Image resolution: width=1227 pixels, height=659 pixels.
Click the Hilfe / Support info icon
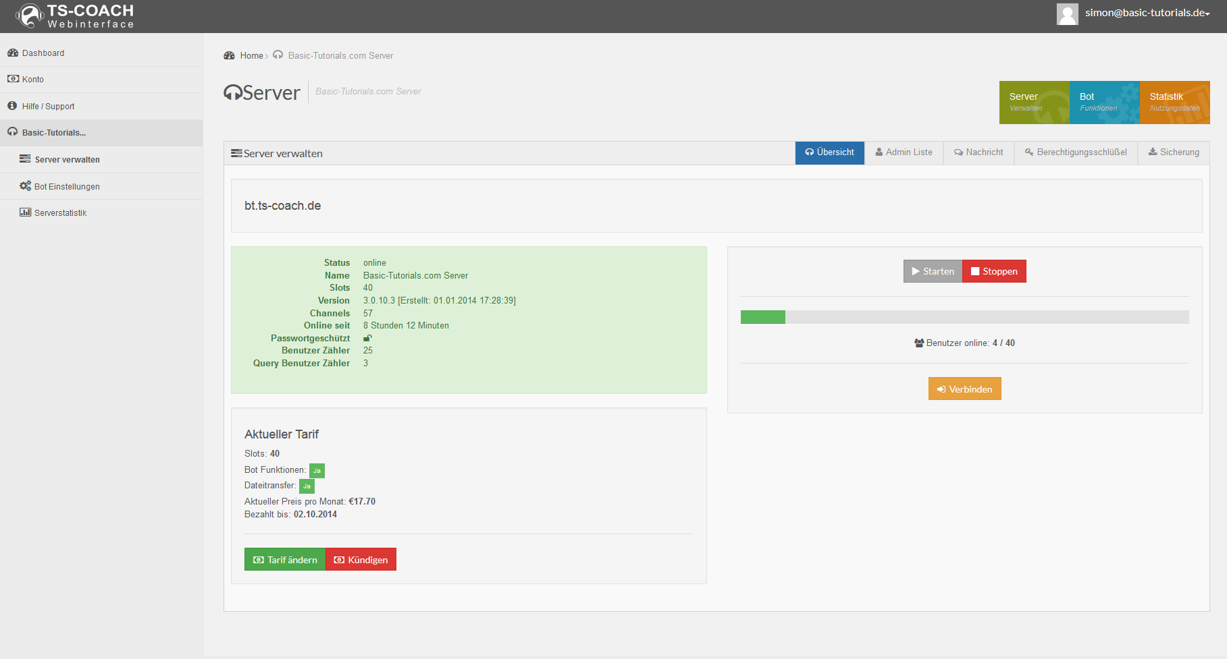[12, 106]
